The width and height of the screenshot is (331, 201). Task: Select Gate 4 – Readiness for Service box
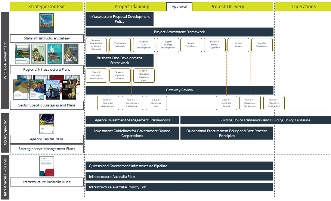(x=250, y=103)
